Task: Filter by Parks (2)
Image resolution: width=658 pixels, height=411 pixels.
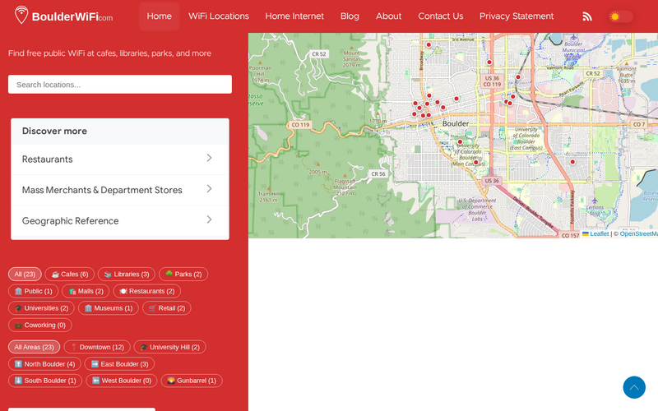Action: tap(183, 274)
